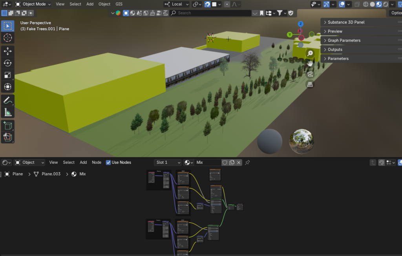Open the Node menu in node editor
Image resolution: width=402 pixels, height=256 pixels.
[x=97, y=163]
